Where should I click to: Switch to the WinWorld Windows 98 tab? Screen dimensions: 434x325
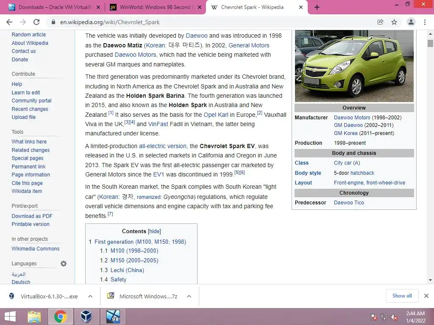tap(155, 8)
